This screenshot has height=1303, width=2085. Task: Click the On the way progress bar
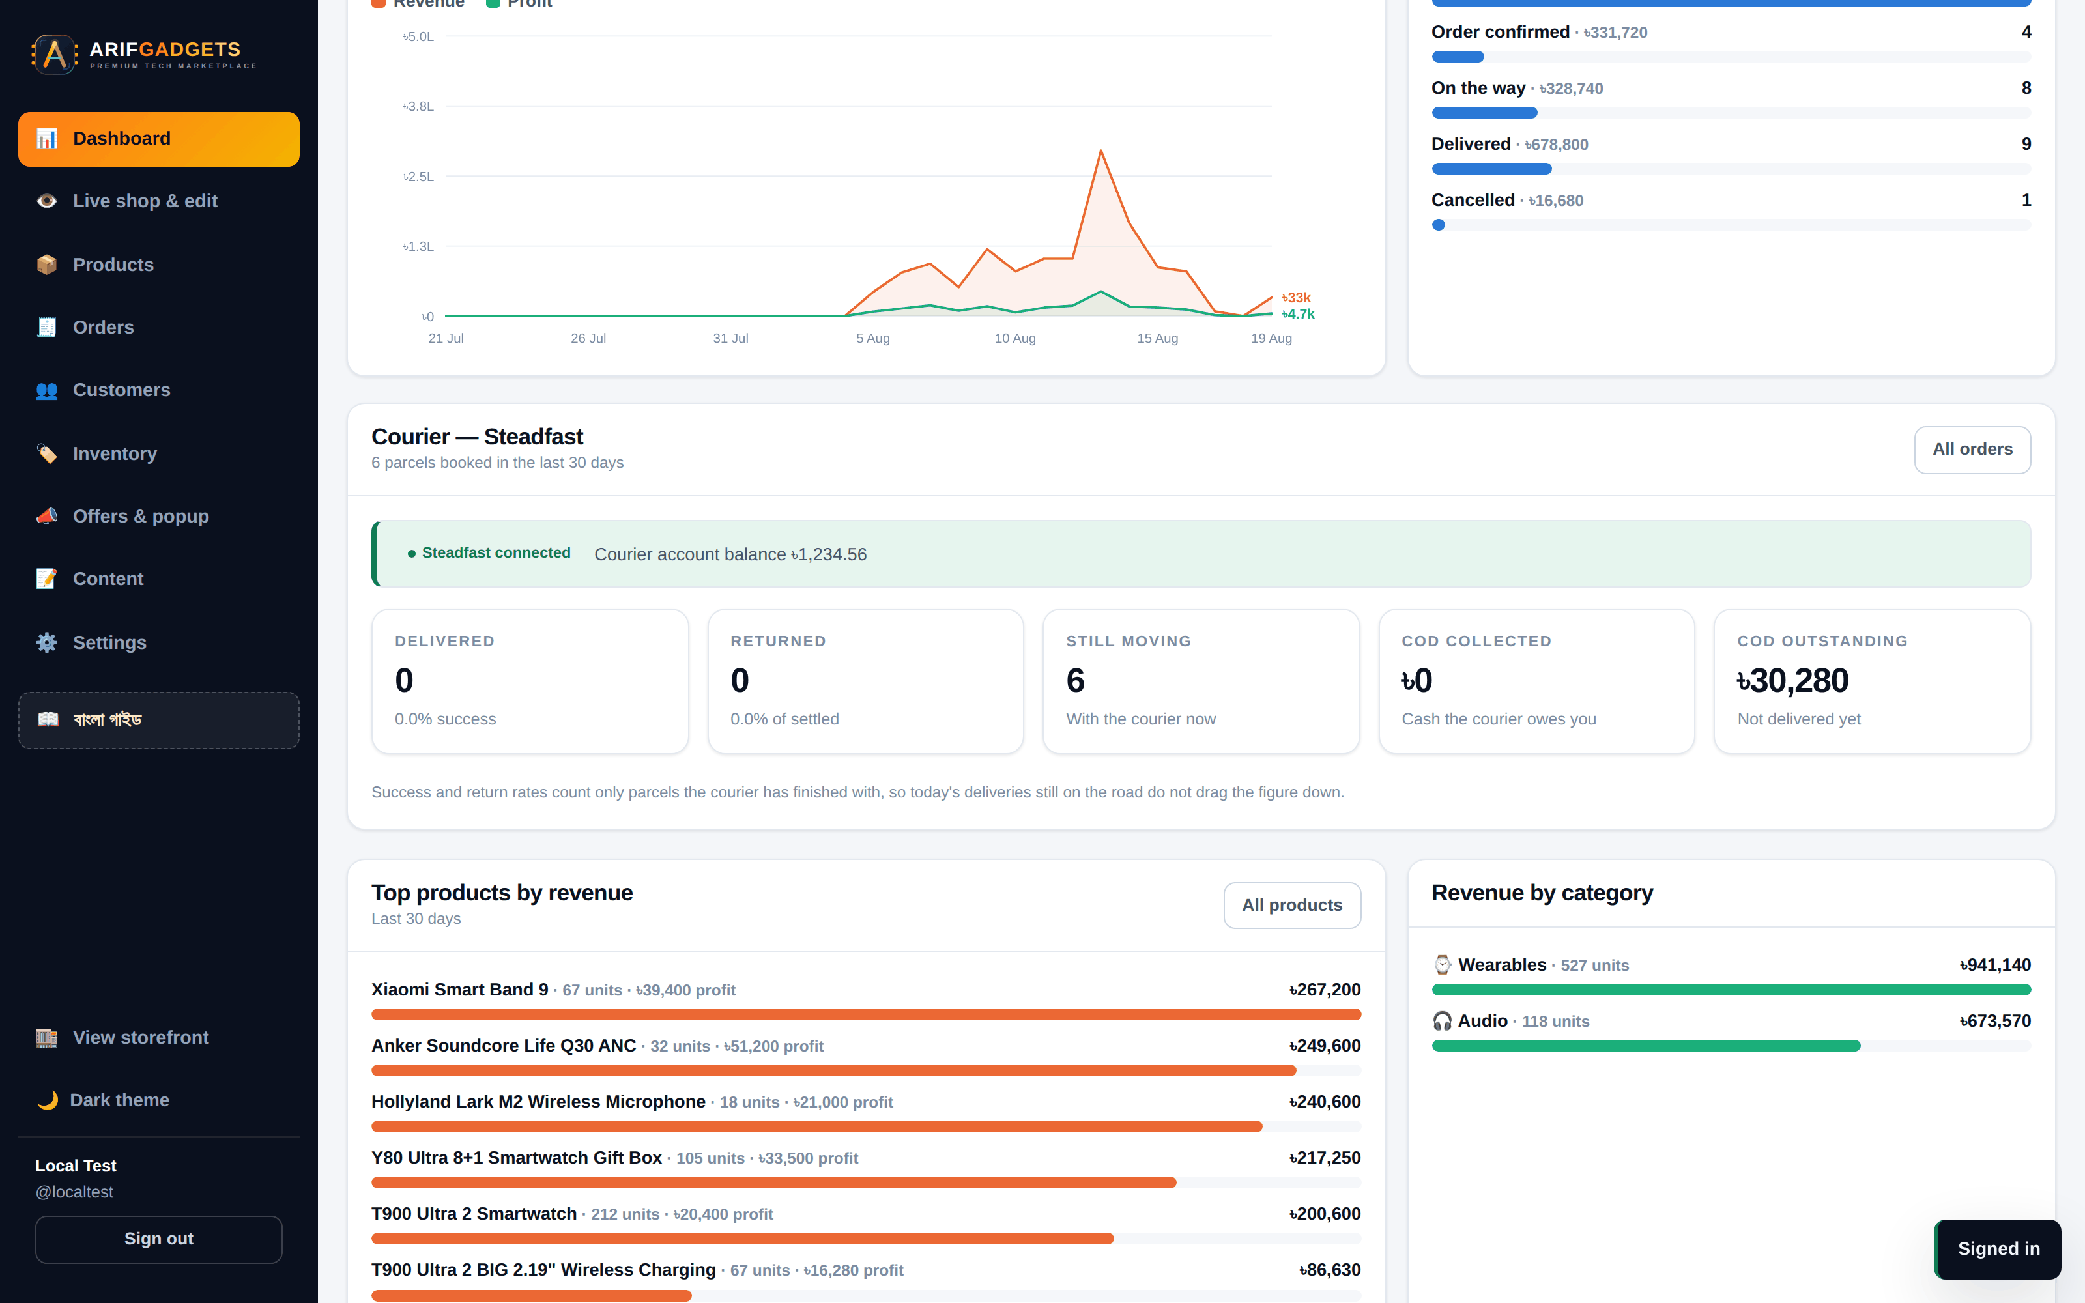(x=1731, y=113)
